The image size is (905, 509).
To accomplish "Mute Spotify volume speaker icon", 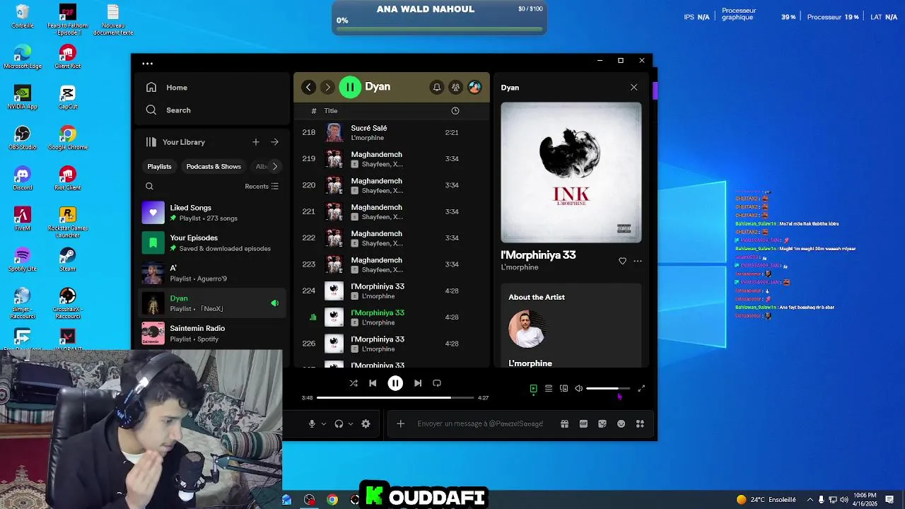I will point(578,389).
